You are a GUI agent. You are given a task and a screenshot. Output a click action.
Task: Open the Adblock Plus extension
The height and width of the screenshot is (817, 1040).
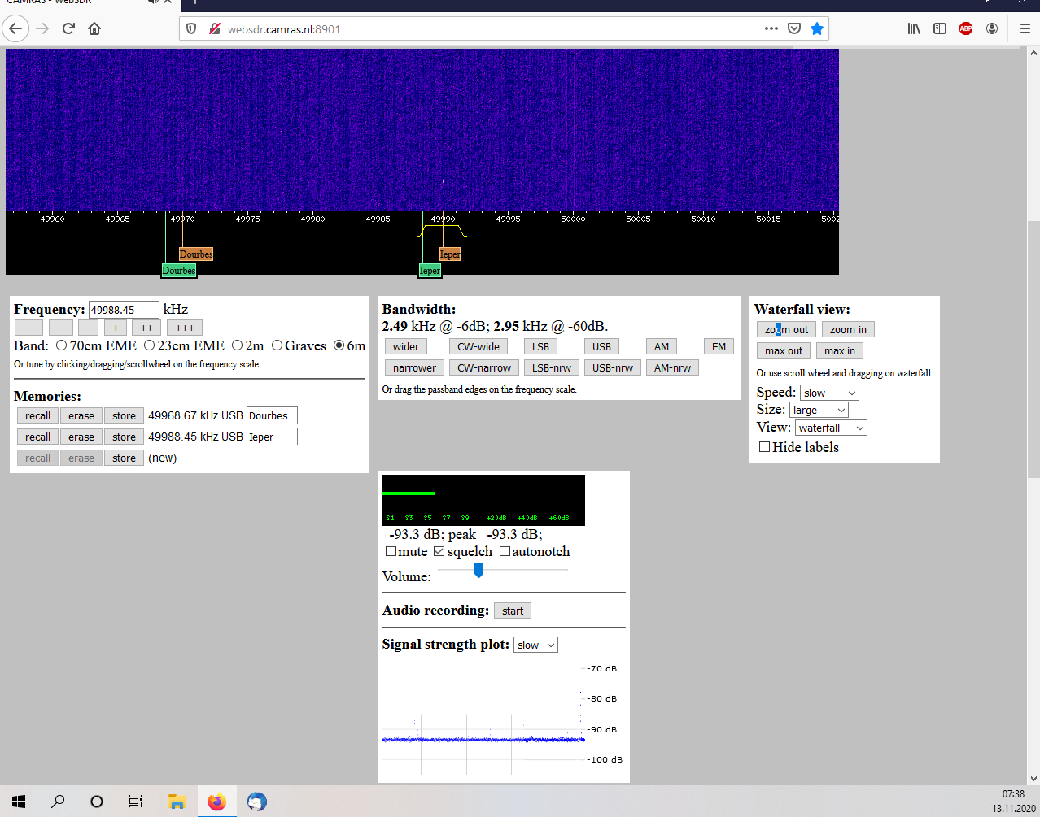pyautogui.click(x=966, y=28)
